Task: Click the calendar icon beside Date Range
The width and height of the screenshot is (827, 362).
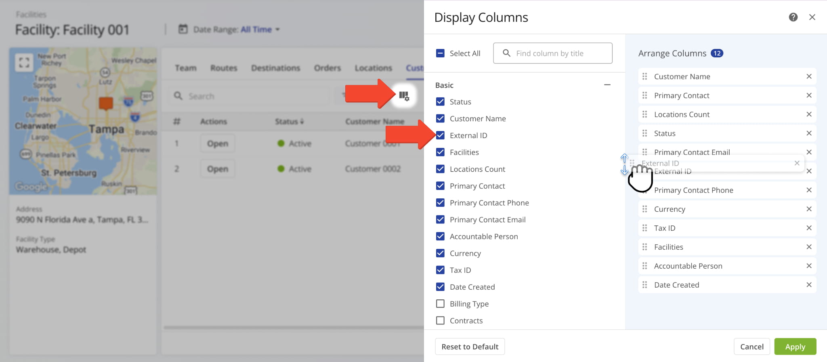Action: [183, 29]
